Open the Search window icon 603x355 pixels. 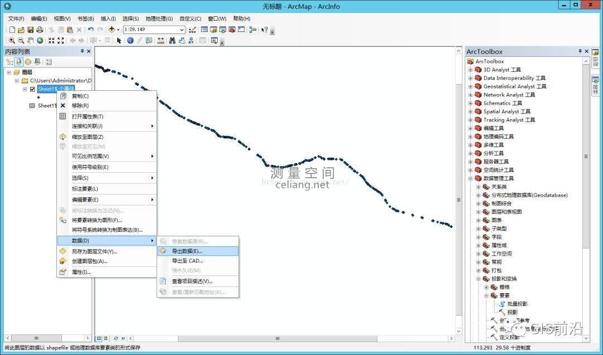tap(223, 30)
